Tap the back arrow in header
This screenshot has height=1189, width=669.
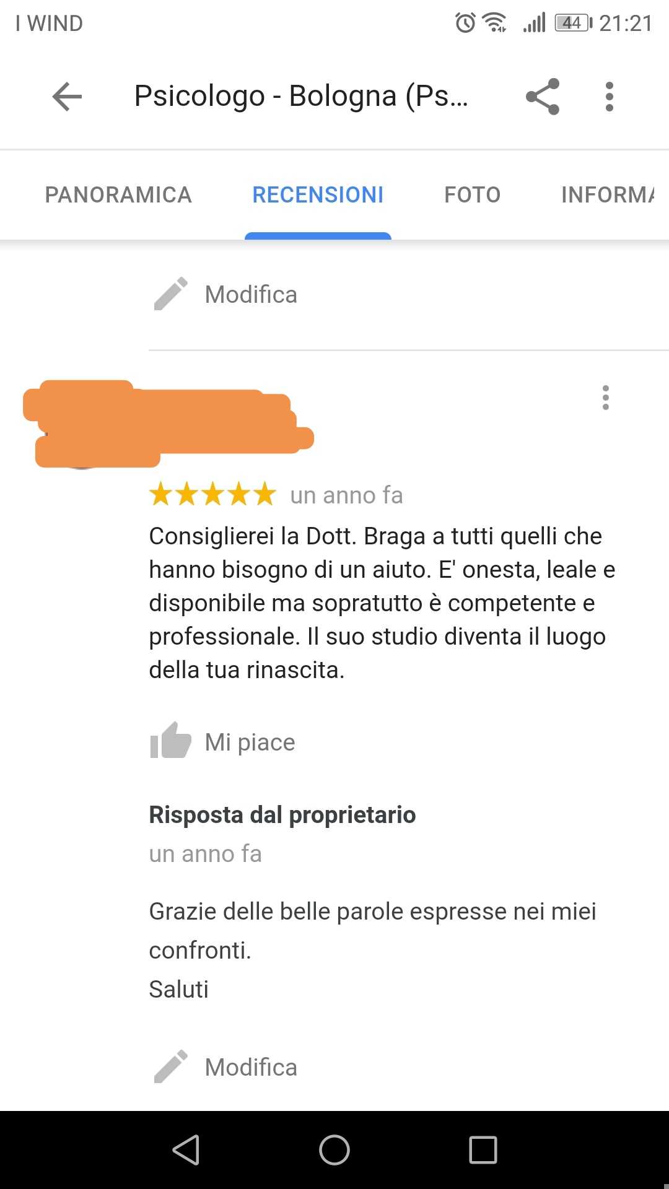tap(67, 97)
